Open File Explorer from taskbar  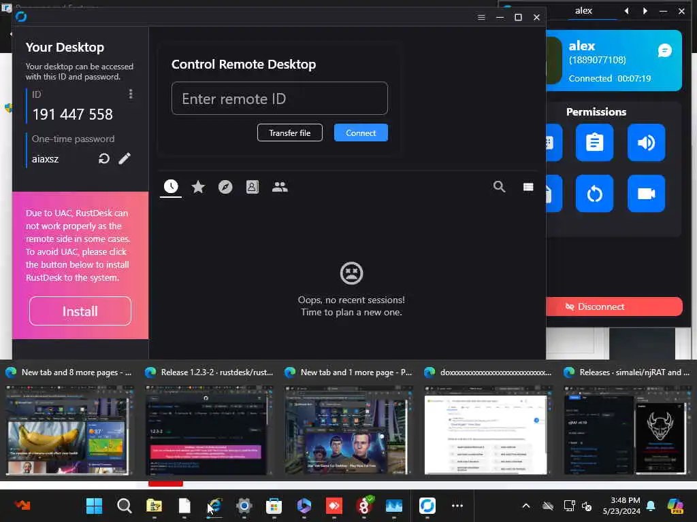[155, 506]
